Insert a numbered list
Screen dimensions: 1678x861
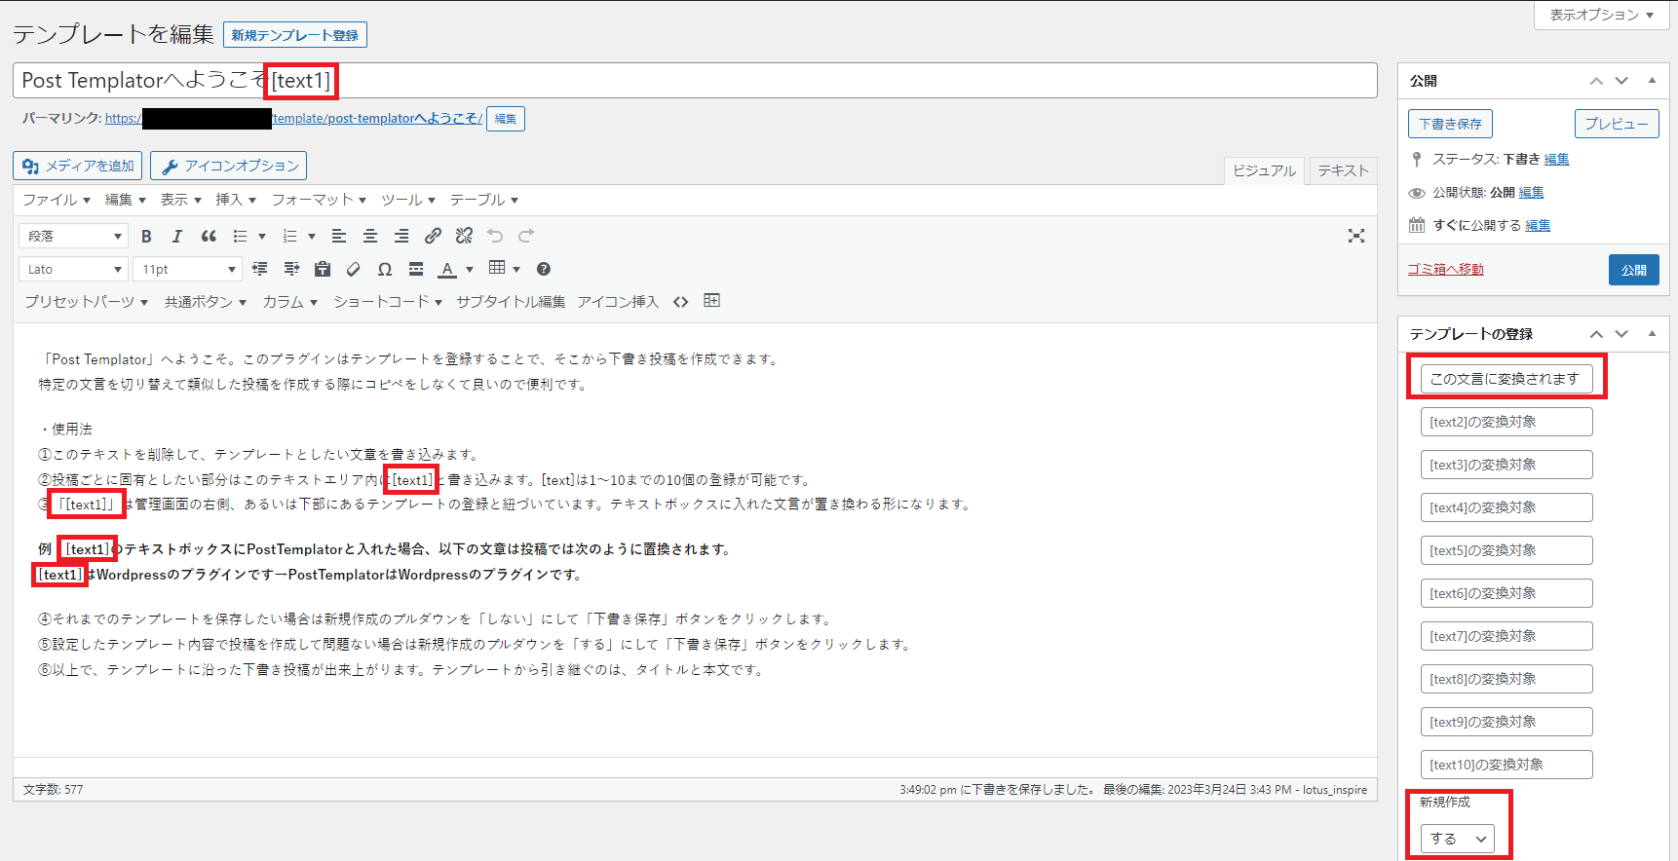click(x=290, y=236)
